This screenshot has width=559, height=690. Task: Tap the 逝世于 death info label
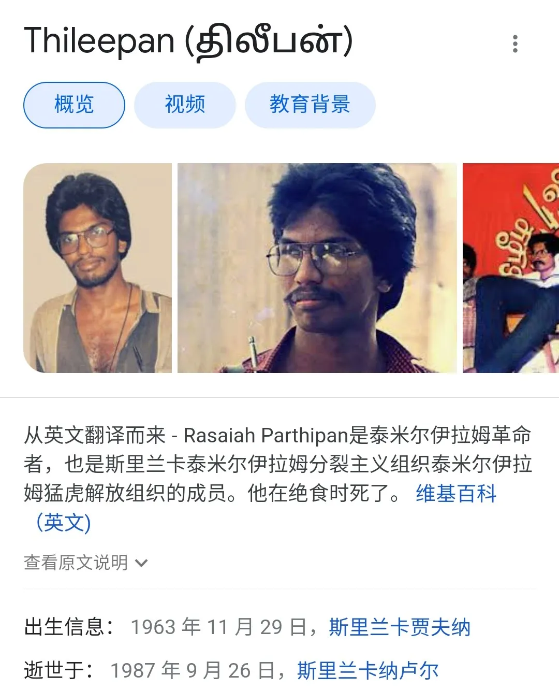[x=59, y=670]
